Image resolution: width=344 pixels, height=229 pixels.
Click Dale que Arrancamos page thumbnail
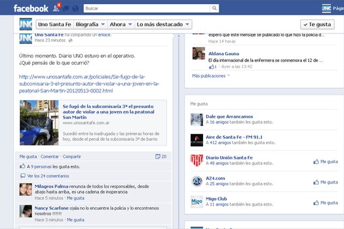click(197, 120)
